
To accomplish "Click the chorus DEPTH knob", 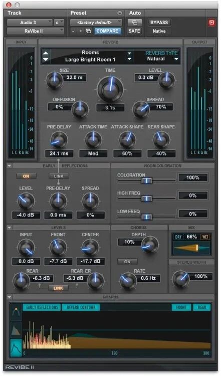I will (149, 245).
